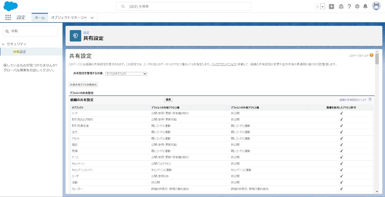The height and width of the screenshot is (197, 385).
Task: Click the guidance center cloud icon
Action: pyautogui.click(x=341, y=6)
